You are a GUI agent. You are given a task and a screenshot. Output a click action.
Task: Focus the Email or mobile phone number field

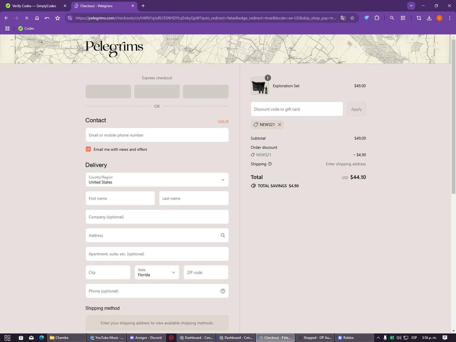pyautogui.click(x=157, y=135)
